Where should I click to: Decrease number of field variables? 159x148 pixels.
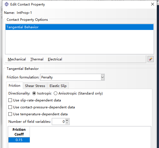(x=67, y=123)
